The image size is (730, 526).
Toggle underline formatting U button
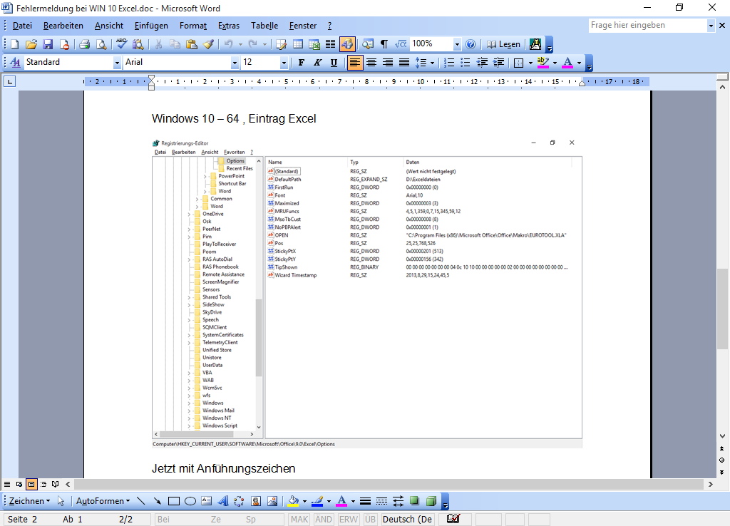(x=334, y=63)
